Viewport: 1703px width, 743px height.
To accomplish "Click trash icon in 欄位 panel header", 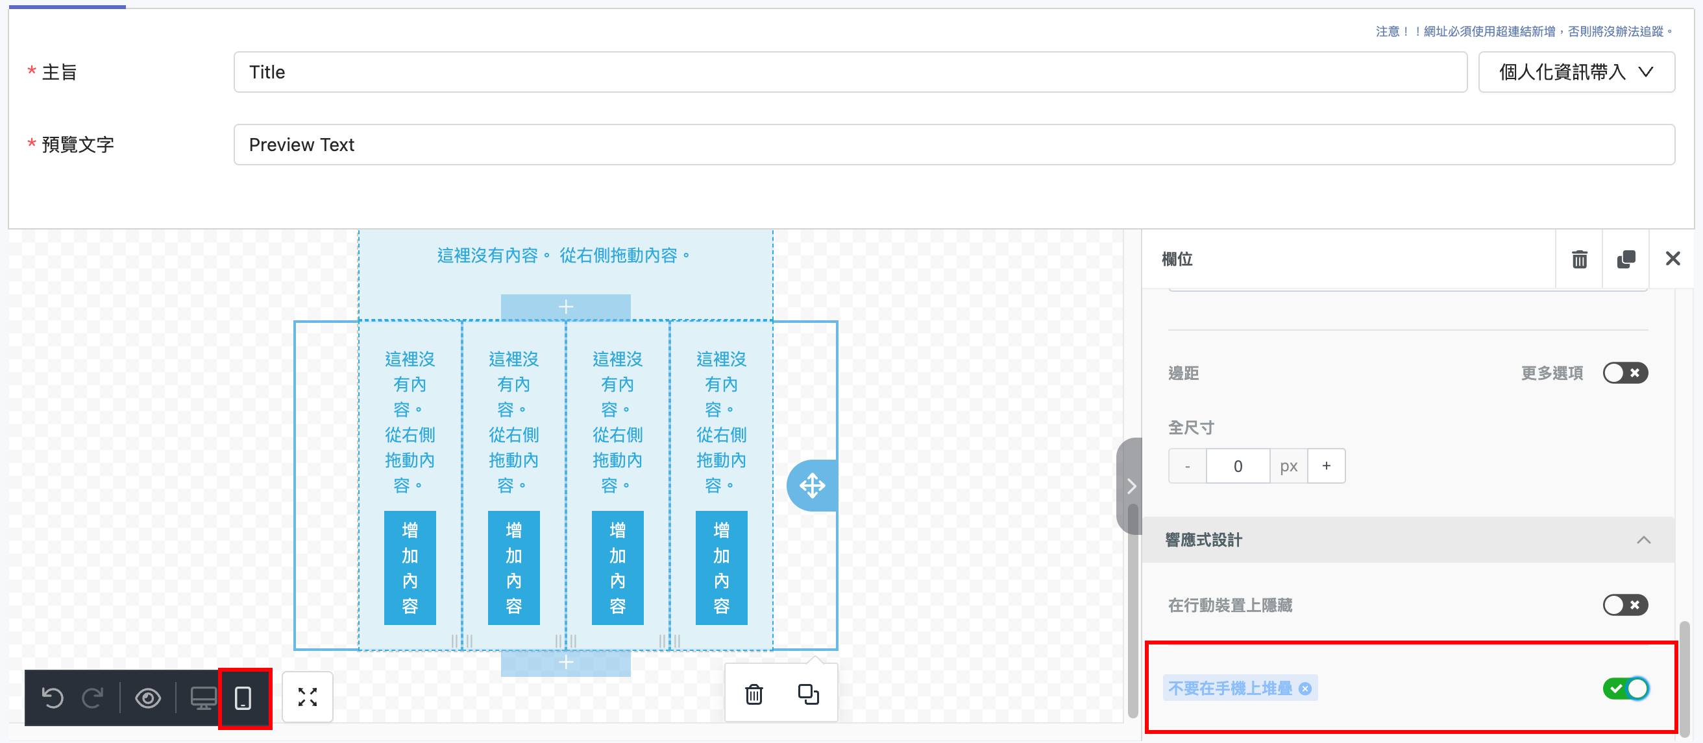I will (1578, 259).
